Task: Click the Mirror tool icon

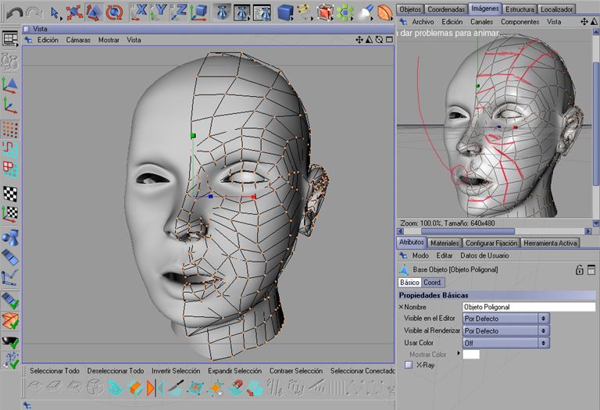Action: click(x=155, y=388)
